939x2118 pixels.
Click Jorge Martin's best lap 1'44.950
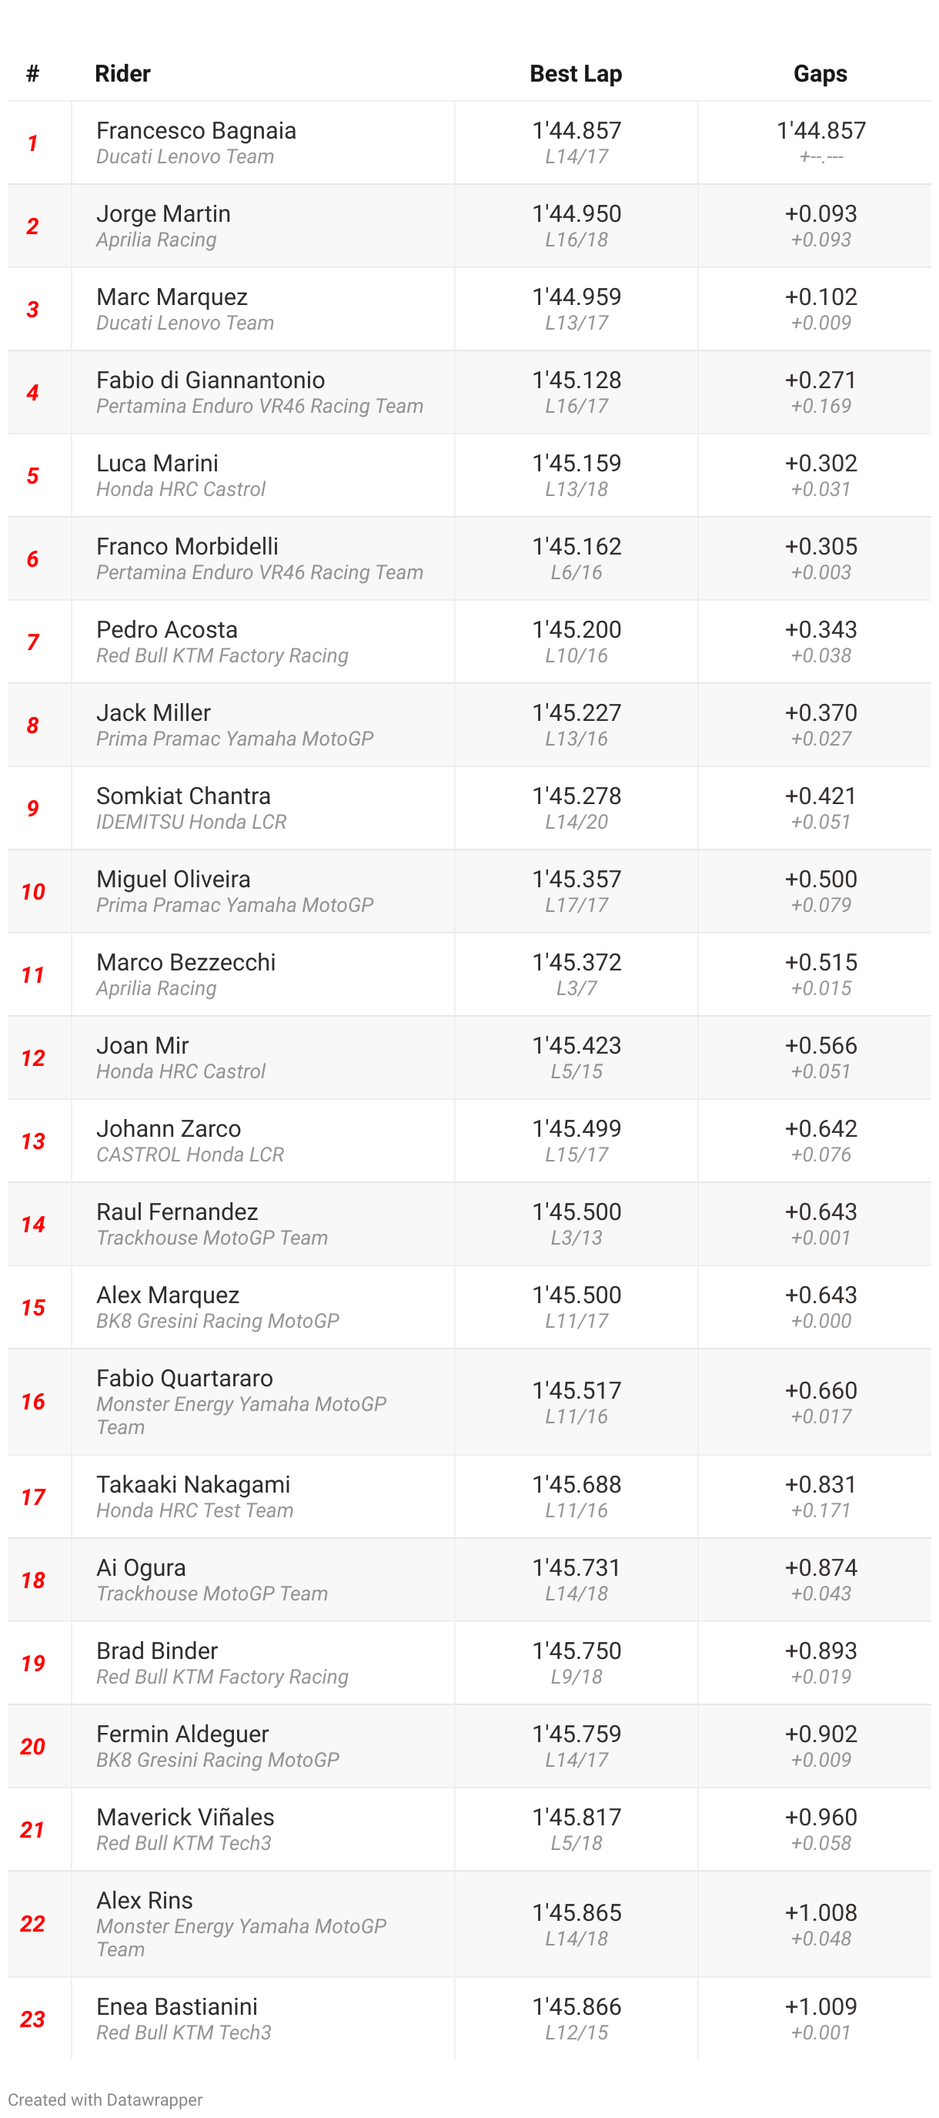[x=576, y=214]
